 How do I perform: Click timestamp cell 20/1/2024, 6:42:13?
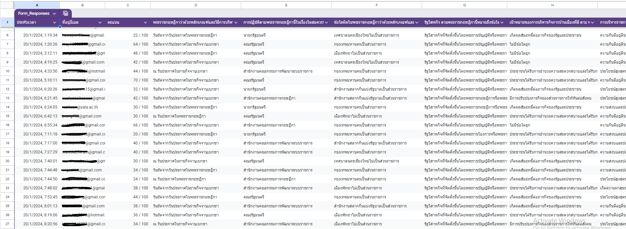coord(37,116)
